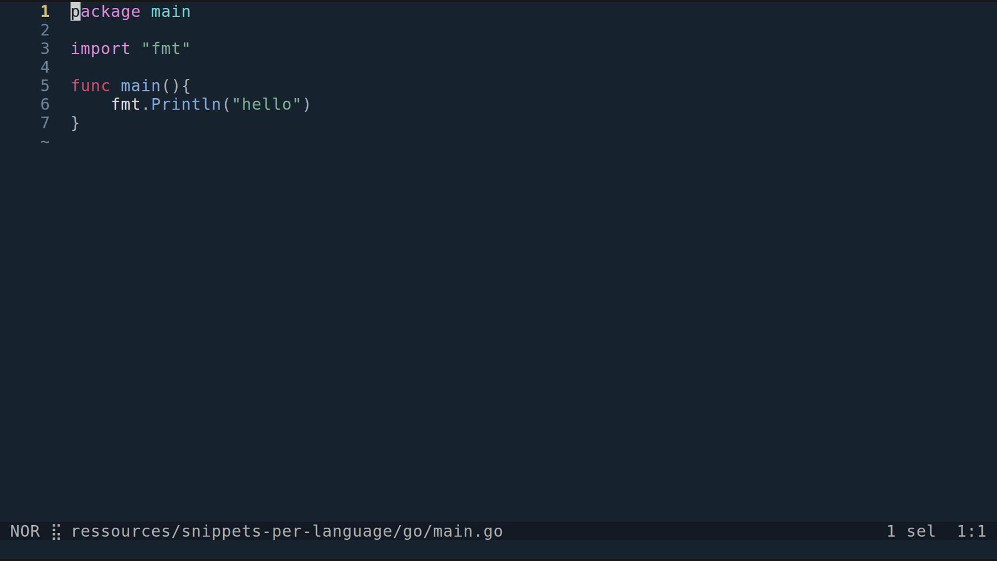This screenshot has height=561, width=997.
Task: Click the 1:1 cursor position indicator
Action: (971, 531)
